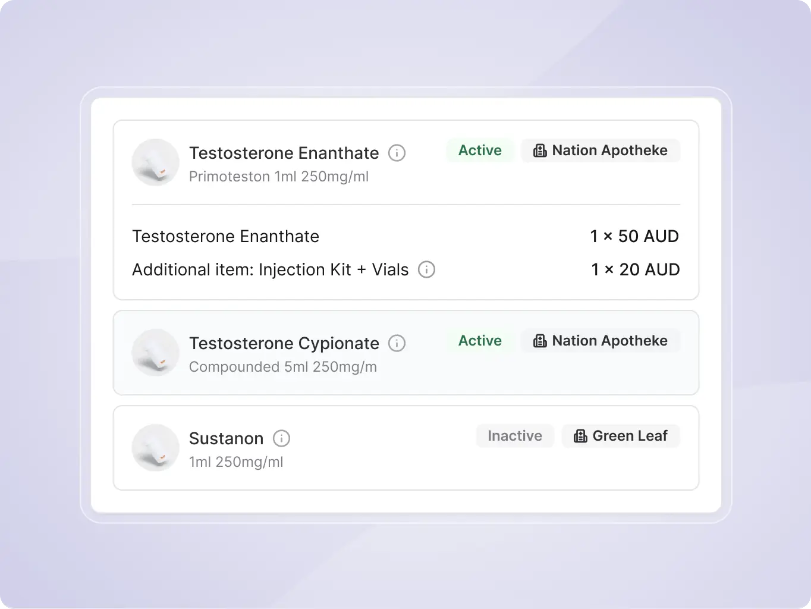Screen dimensions: 811x609
Task: Click pharmacy icon in Green Leaf badge
Action: (x=580, y=437)
